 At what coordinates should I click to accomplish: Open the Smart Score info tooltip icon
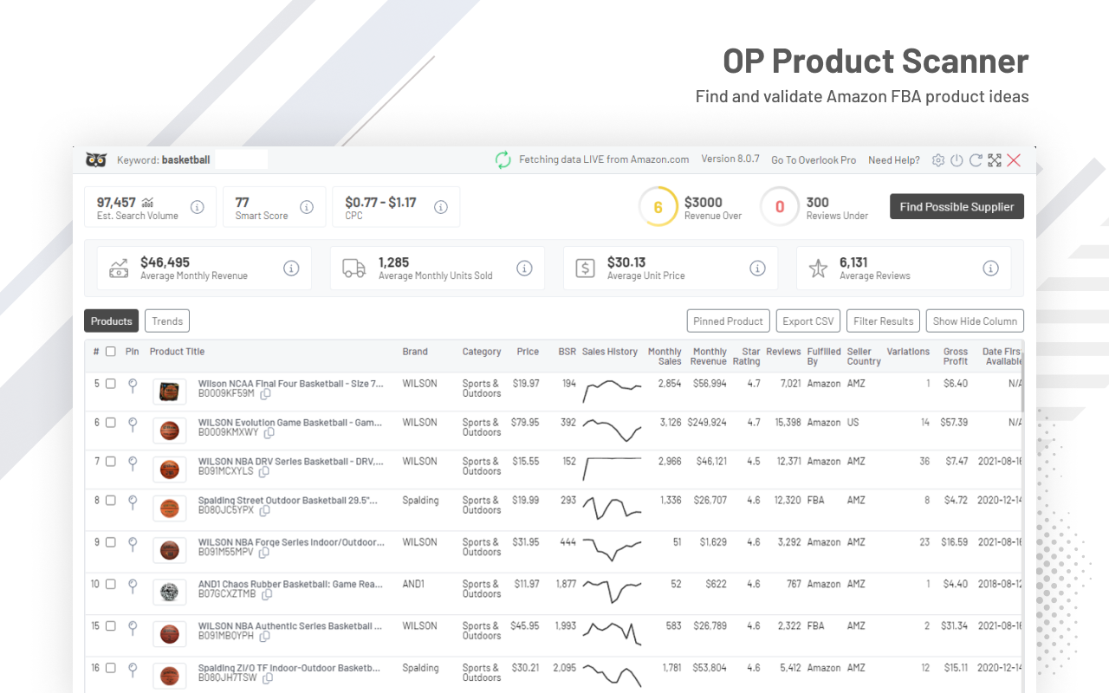pos(307,207)
